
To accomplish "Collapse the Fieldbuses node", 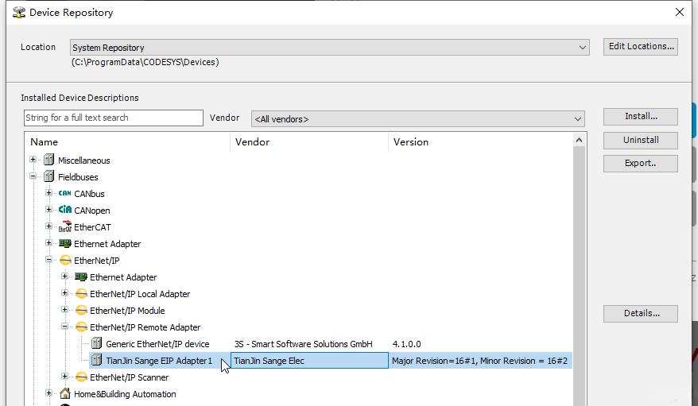I will 33,176.
